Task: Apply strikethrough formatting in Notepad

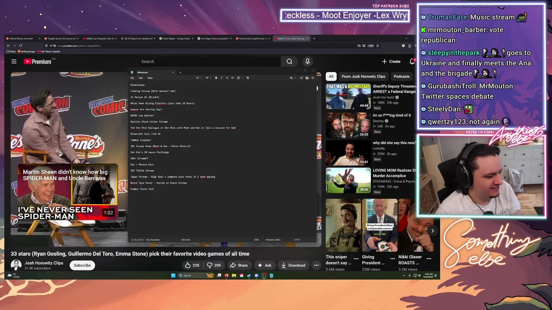Action: coord(227,78)
